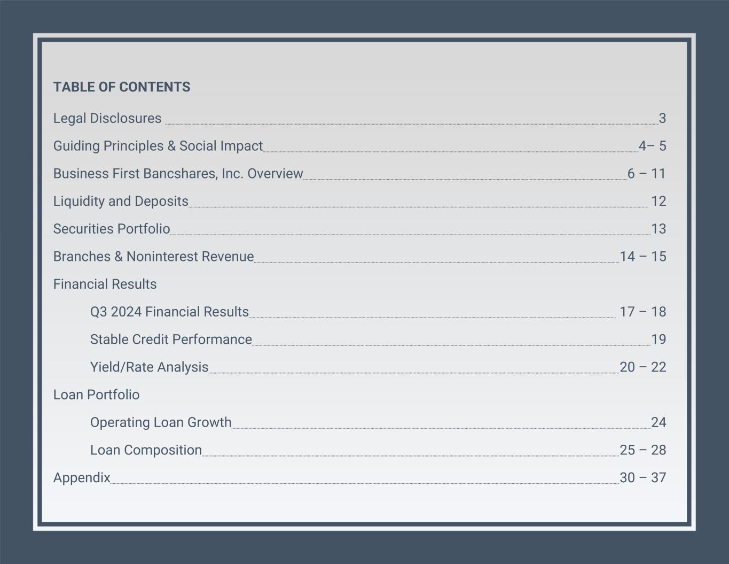Click Appendix page range 30 – 37
The width and height of the screenshot is (729, 564).
pyautogui.click(x=643, y=477)
